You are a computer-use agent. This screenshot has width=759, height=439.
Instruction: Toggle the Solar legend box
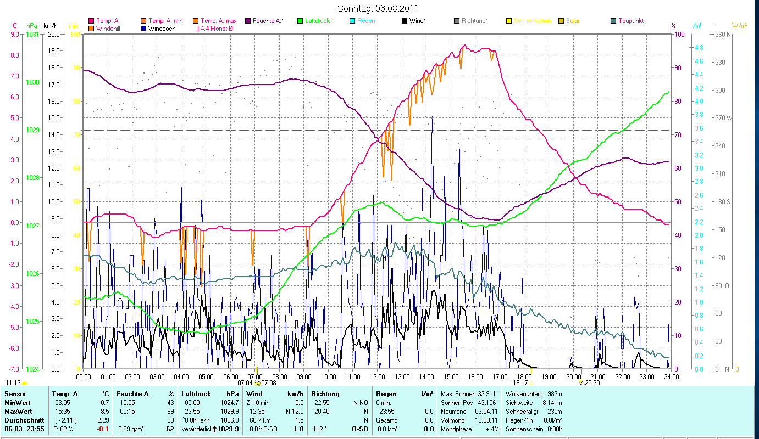click(x=561, y=21)
